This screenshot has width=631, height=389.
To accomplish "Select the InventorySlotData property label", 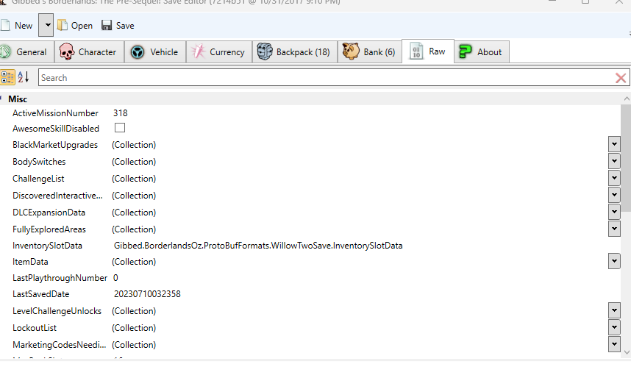I will 47,246.
